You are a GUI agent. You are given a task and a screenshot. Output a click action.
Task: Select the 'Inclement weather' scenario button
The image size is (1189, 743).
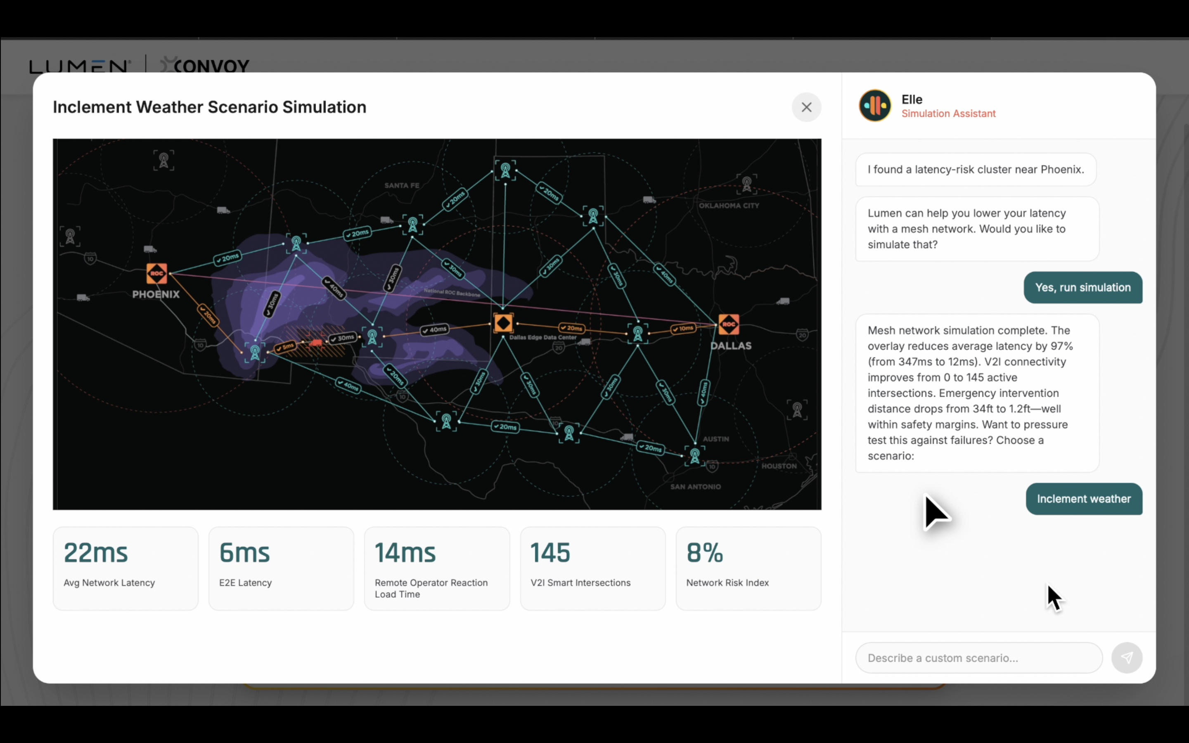[1084, 499]
